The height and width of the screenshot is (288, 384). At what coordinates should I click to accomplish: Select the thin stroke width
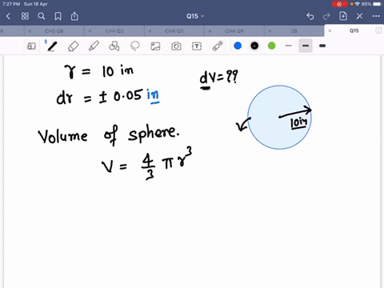point(288,46)
